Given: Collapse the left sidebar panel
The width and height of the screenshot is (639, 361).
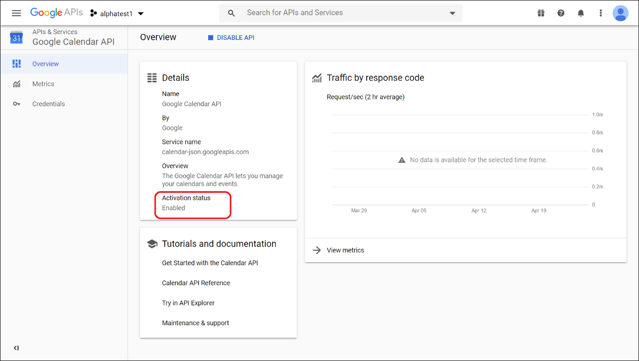Looking at the screenshot, I should (x=16, y=348).
